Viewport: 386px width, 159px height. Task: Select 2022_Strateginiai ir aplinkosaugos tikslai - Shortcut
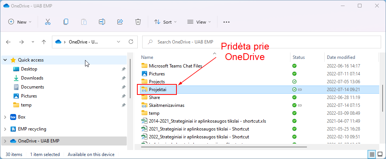click(199, 136)
